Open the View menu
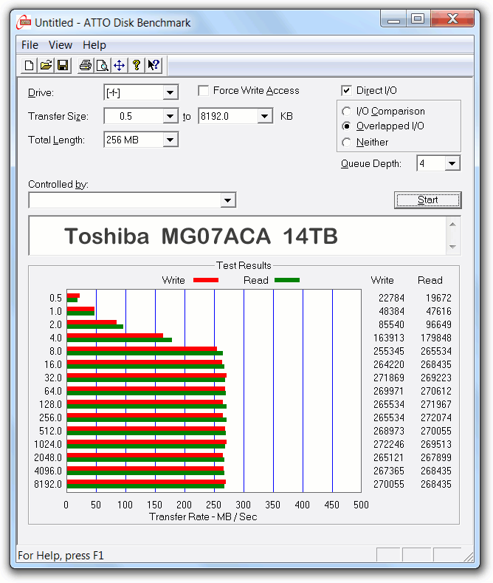This screenshot has width=493, height=583. 60,45
